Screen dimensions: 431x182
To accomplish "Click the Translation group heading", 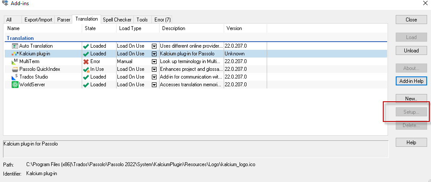I will pos(20,38).
